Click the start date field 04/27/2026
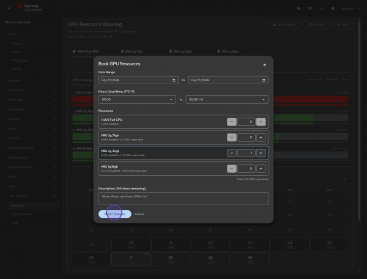Viewport: 367px width, 279px height. tap(139, 80)
